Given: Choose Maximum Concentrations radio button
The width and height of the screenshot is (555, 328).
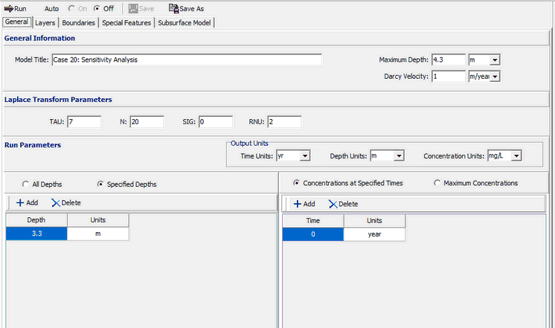Looking at the screenshot, I should (x=437, y=183).
